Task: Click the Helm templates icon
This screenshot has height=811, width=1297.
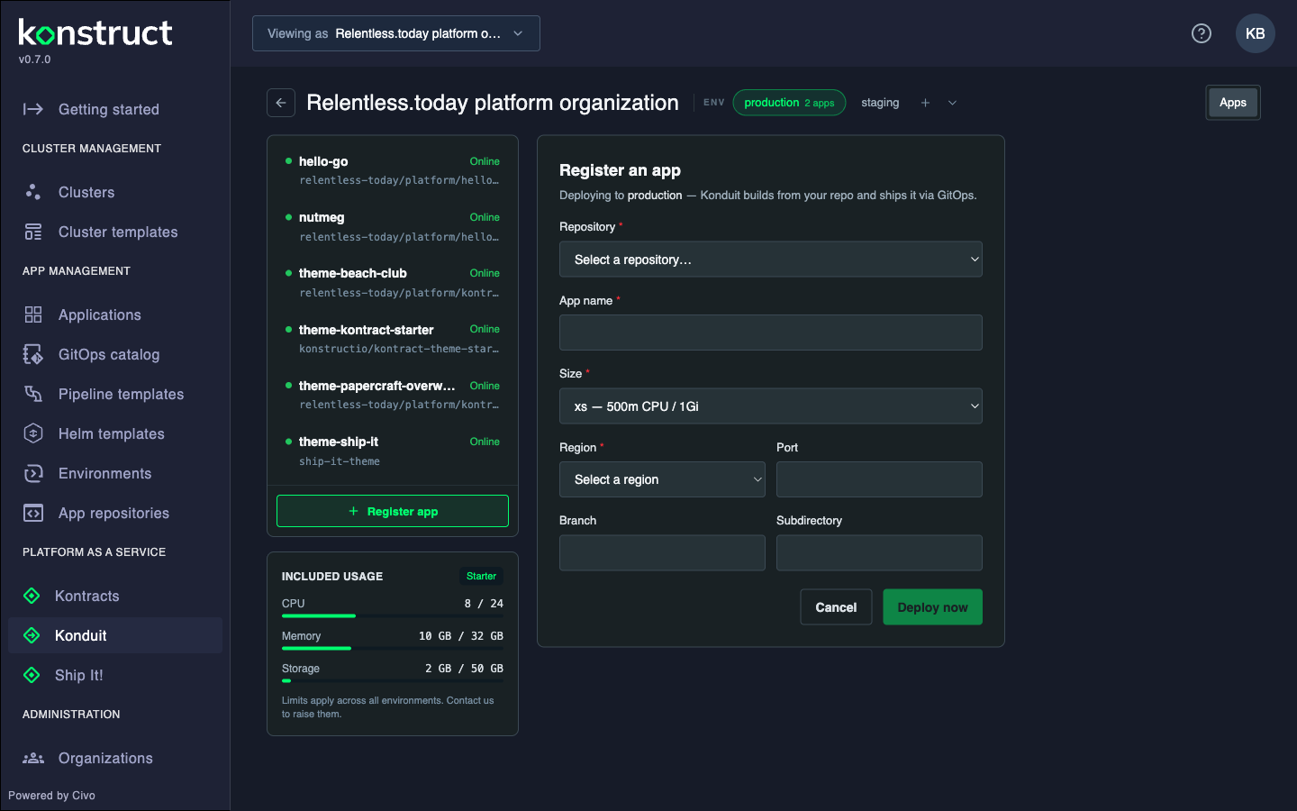Action: coord(33,433)
